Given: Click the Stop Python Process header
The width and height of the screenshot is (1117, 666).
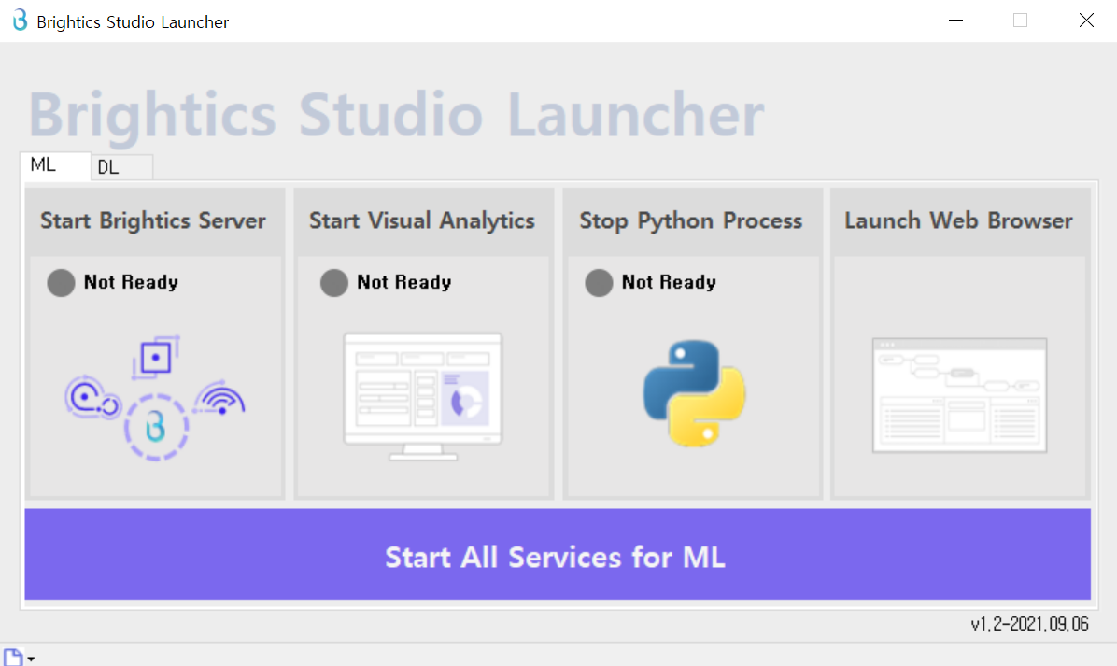Looking at the screenshot, I should click(691, 220).
